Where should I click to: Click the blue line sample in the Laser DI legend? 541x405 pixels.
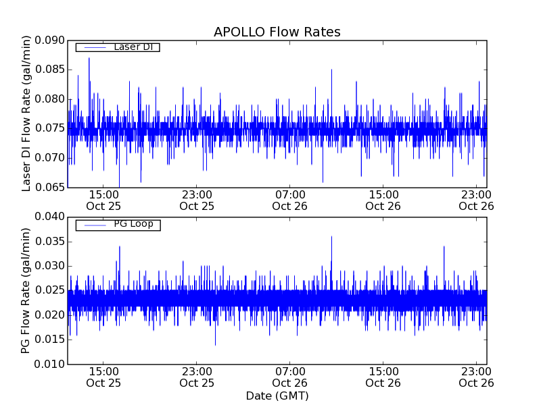coord(94,47)
